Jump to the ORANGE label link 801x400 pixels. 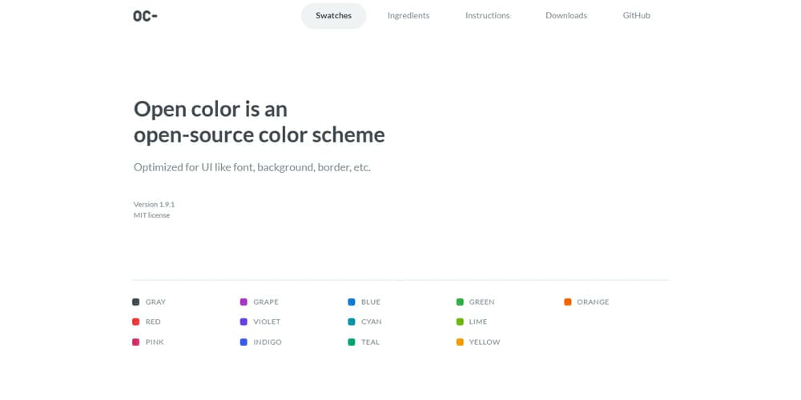(593, 302)
